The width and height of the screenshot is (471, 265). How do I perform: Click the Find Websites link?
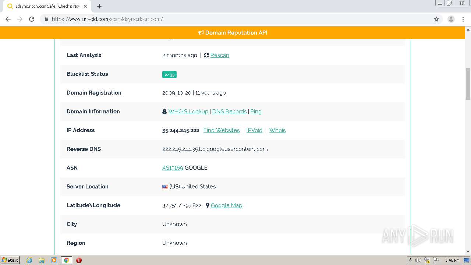[222, 130]
